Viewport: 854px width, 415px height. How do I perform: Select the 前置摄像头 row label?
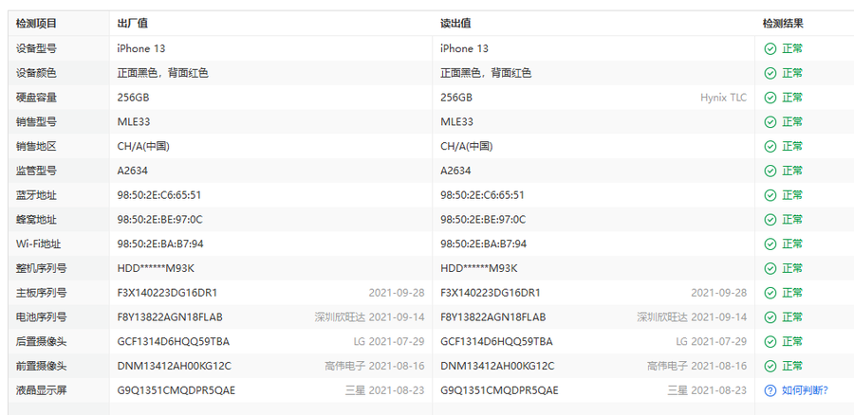click(x=41, y=366)
